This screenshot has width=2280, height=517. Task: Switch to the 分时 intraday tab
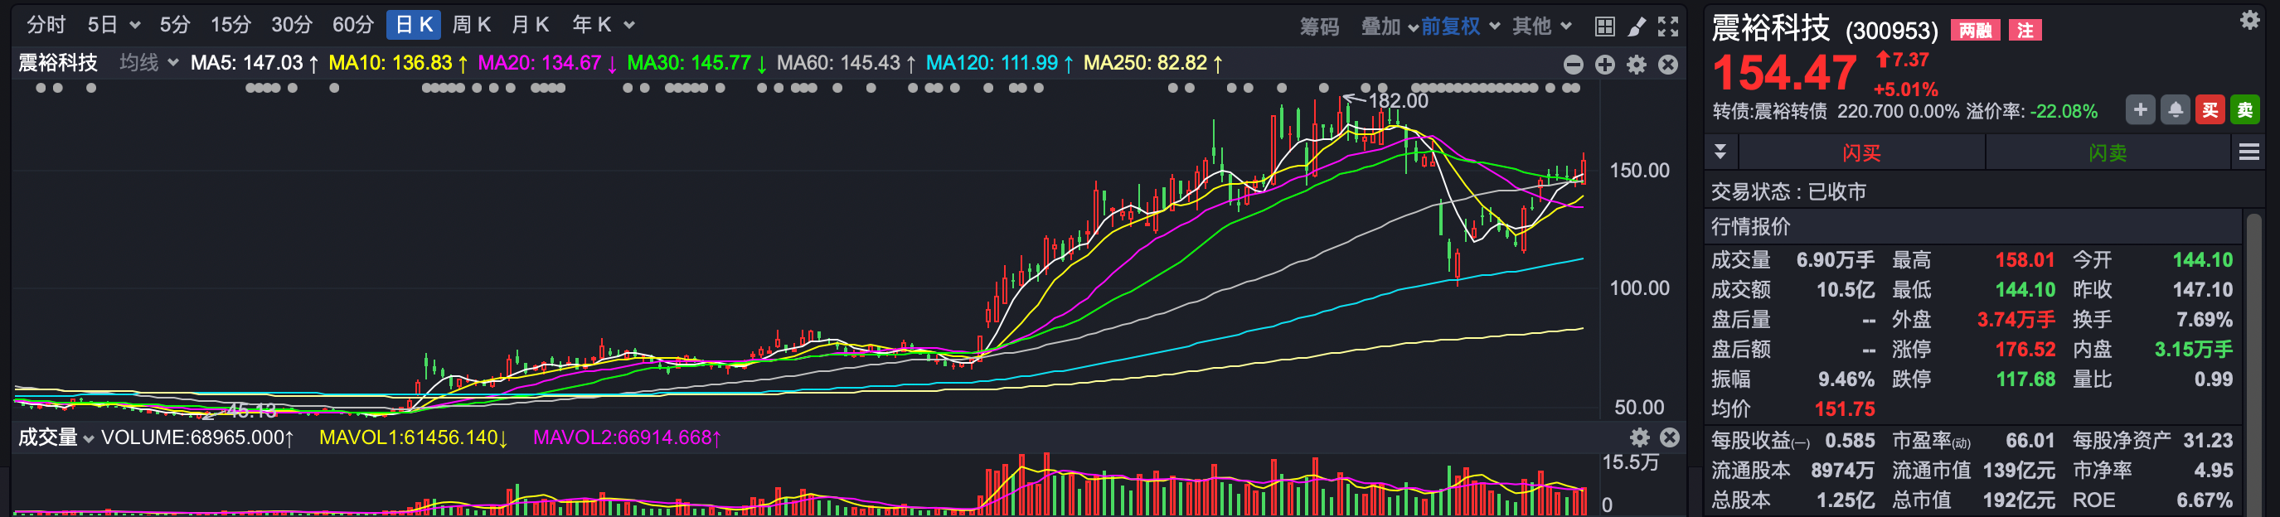pos(46,25)
